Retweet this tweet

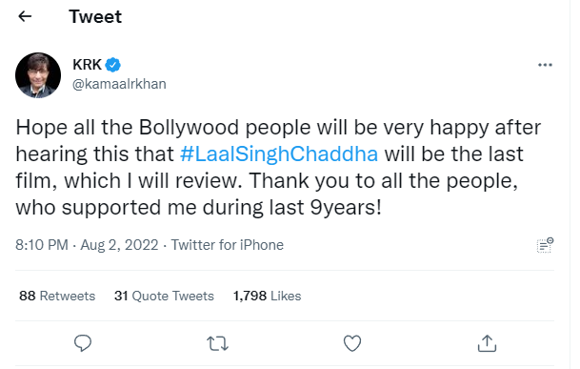pos(217,343)
